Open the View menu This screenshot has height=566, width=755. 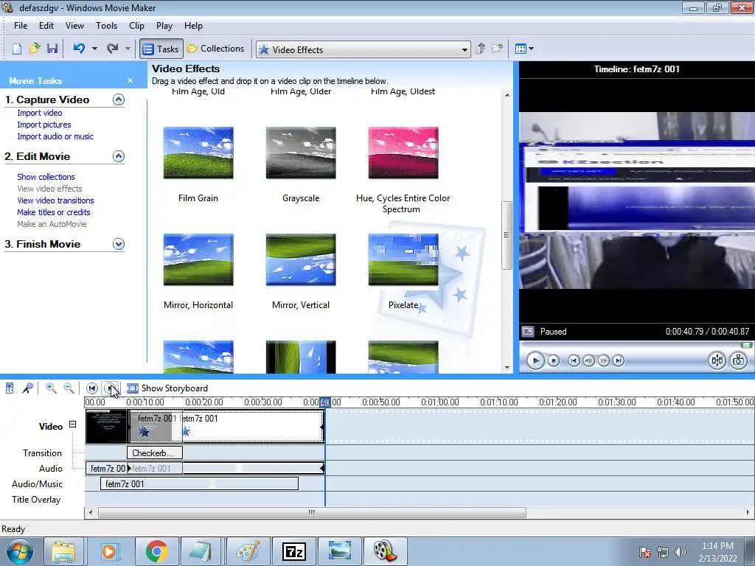pyautogui.click(x=74, y=26)
